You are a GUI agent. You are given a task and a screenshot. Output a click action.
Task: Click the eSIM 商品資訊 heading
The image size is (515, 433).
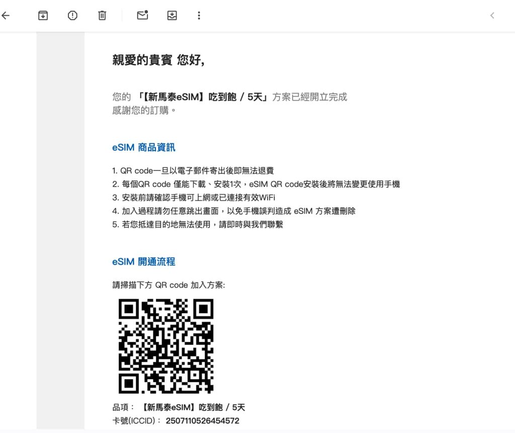coord(143,148)
